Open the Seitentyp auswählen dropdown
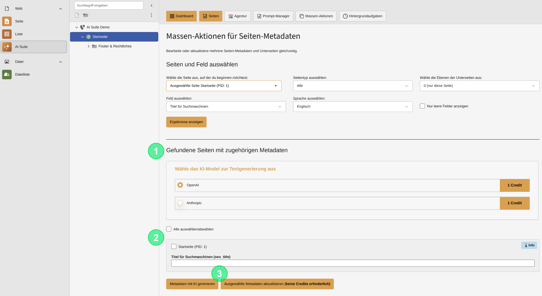542x296 pixels. point(353,86)
